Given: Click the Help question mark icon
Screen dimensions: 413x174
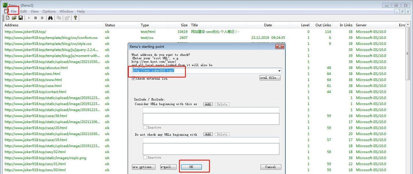Looking at the screenshot, I should (75, 18).
